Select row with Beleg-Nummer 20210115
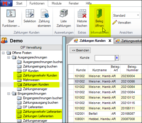 pos(105,103)
